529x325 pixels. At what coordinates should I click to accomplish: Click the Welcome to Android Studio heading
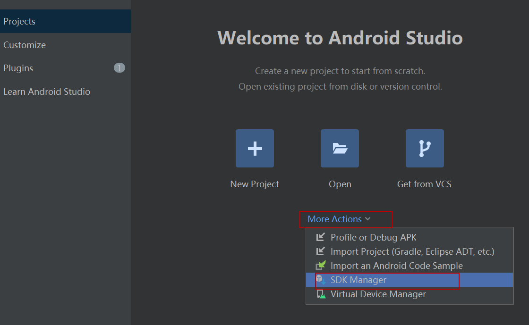(340, 38)
